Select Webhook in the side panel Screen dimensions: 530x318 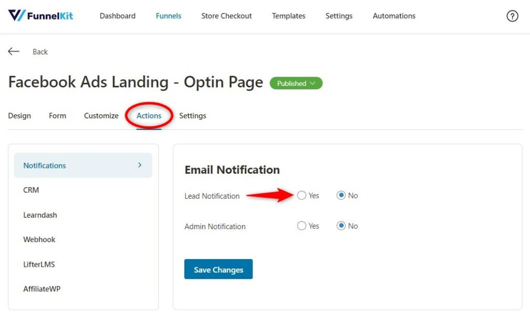39,240
